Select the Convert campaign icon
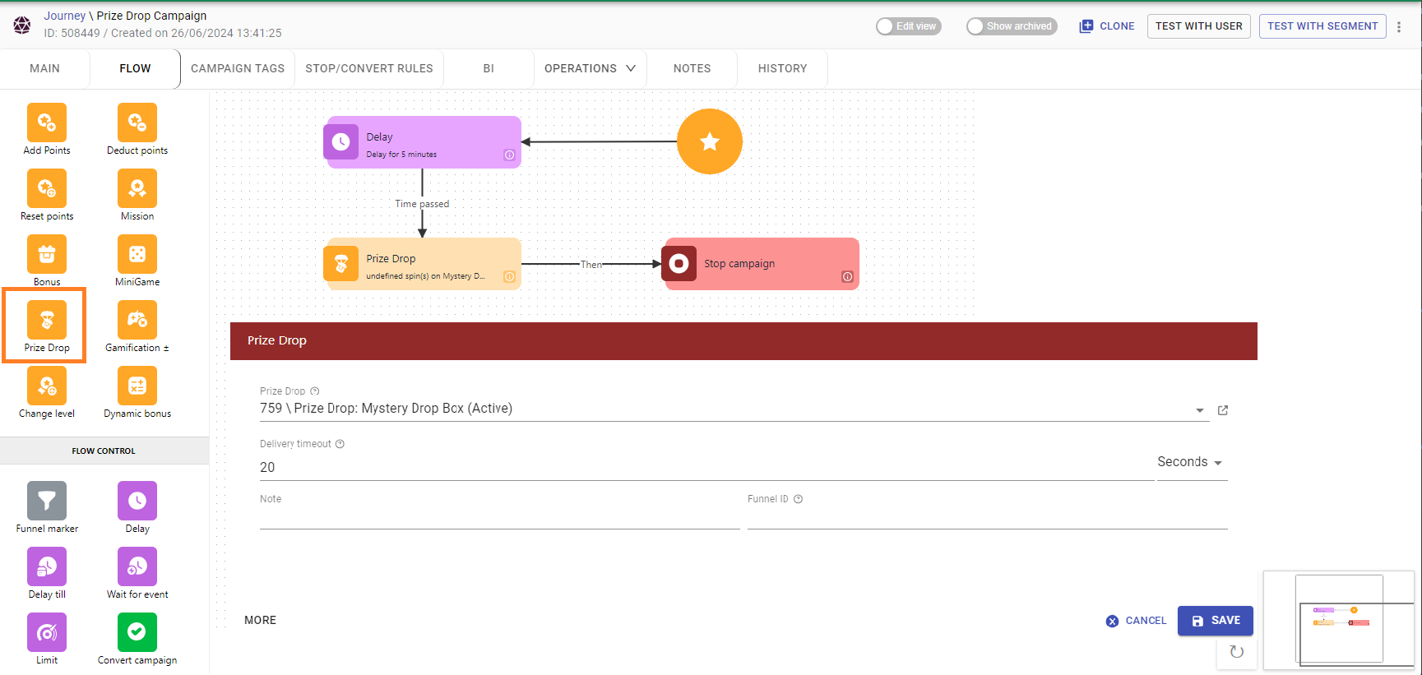The width and height of the screenshot is (1422, 675). (137, 633)
